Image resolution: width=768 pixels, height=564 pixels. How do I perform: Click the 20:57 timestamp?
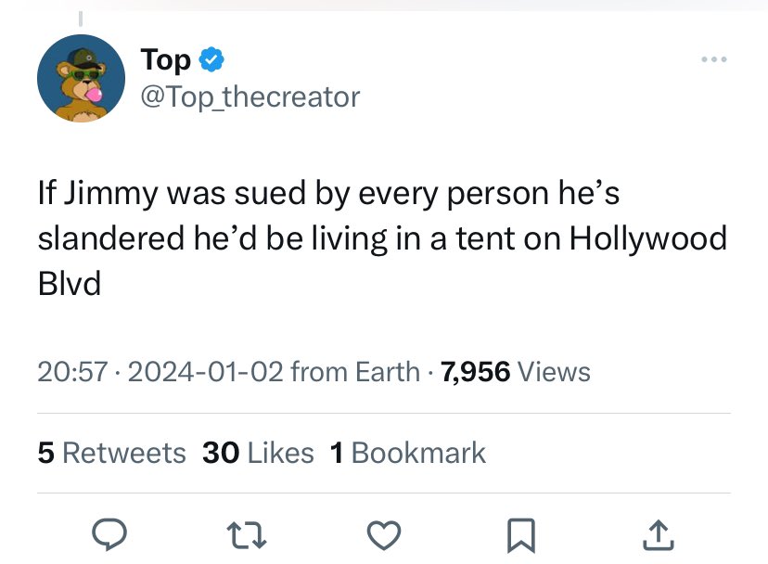72,371
